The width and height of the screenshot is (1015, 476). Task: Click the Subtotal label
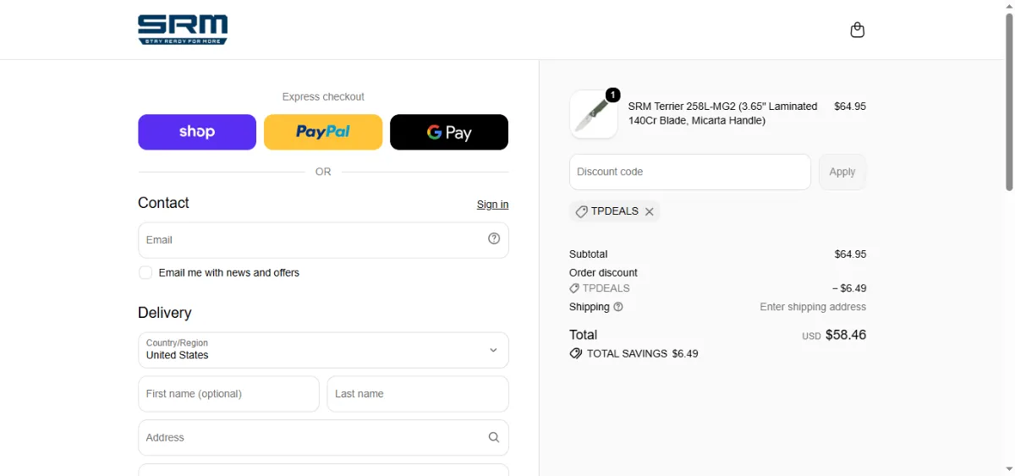(589, 254)
